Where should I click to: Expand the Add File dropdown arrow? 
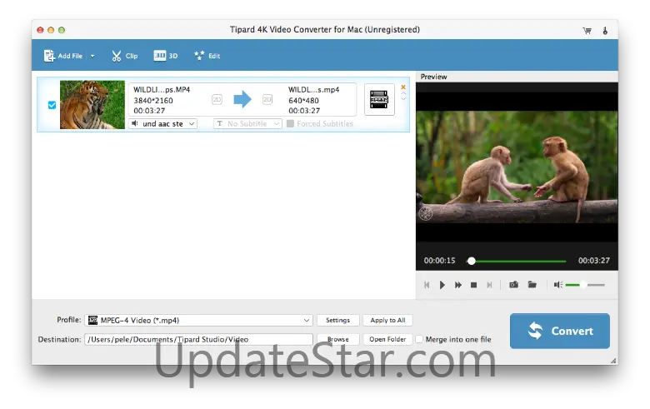(x=92, y=56)
